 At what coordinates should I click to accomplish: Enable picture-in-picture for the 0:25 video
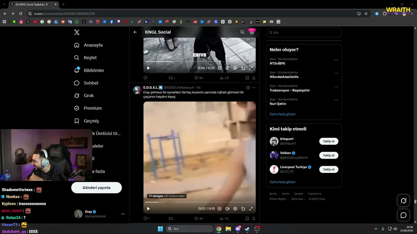click(x=243, y=68)
